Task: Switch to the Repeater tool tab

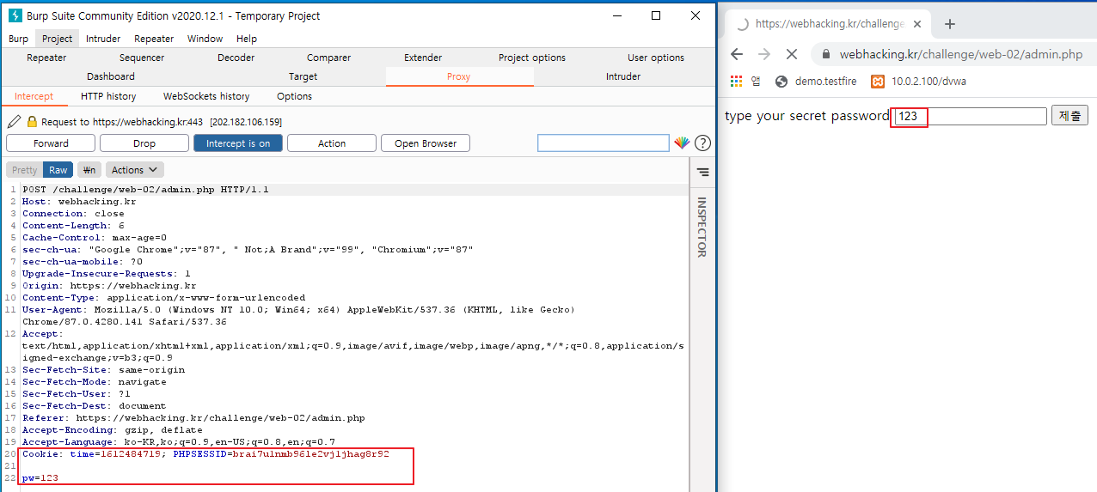Action: pos(46,58)
